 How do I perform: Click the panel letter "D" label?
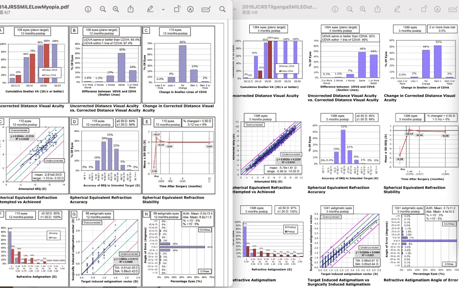tap(74, 122)
